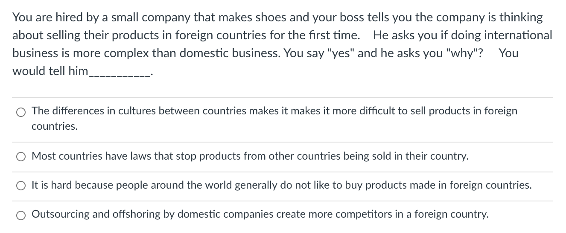Screen dimensions: 566x233
Task: Click the quoted word "why" in the question
Action: [466, 53]
